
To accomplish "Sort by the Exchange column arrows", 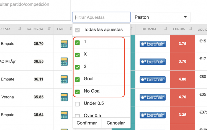I will [x=166, y=29].
